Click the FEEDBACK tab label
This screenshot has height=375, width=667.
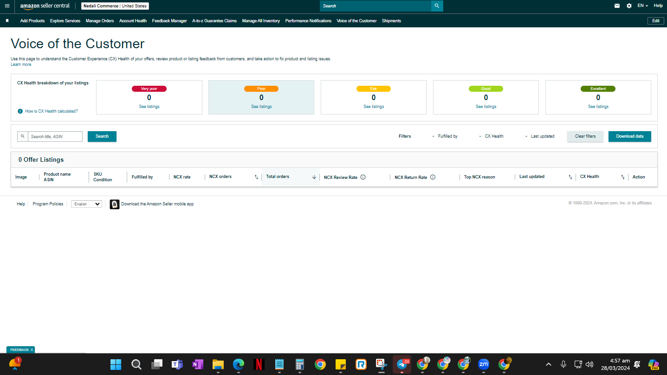(19, 350)
